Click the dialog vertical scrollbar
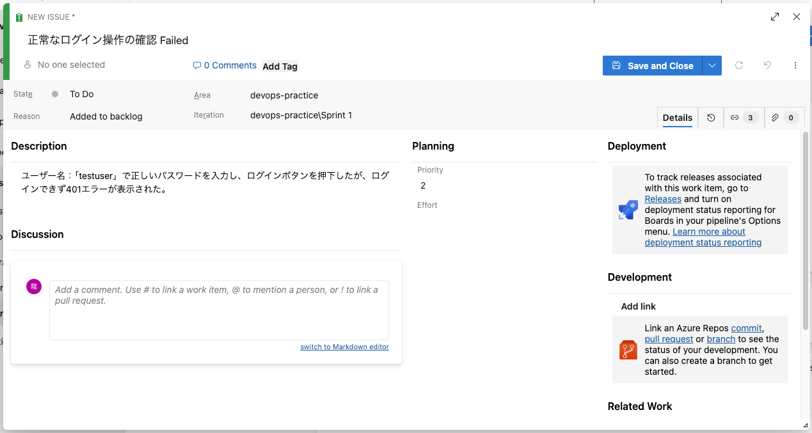 (x=805, y=205)
